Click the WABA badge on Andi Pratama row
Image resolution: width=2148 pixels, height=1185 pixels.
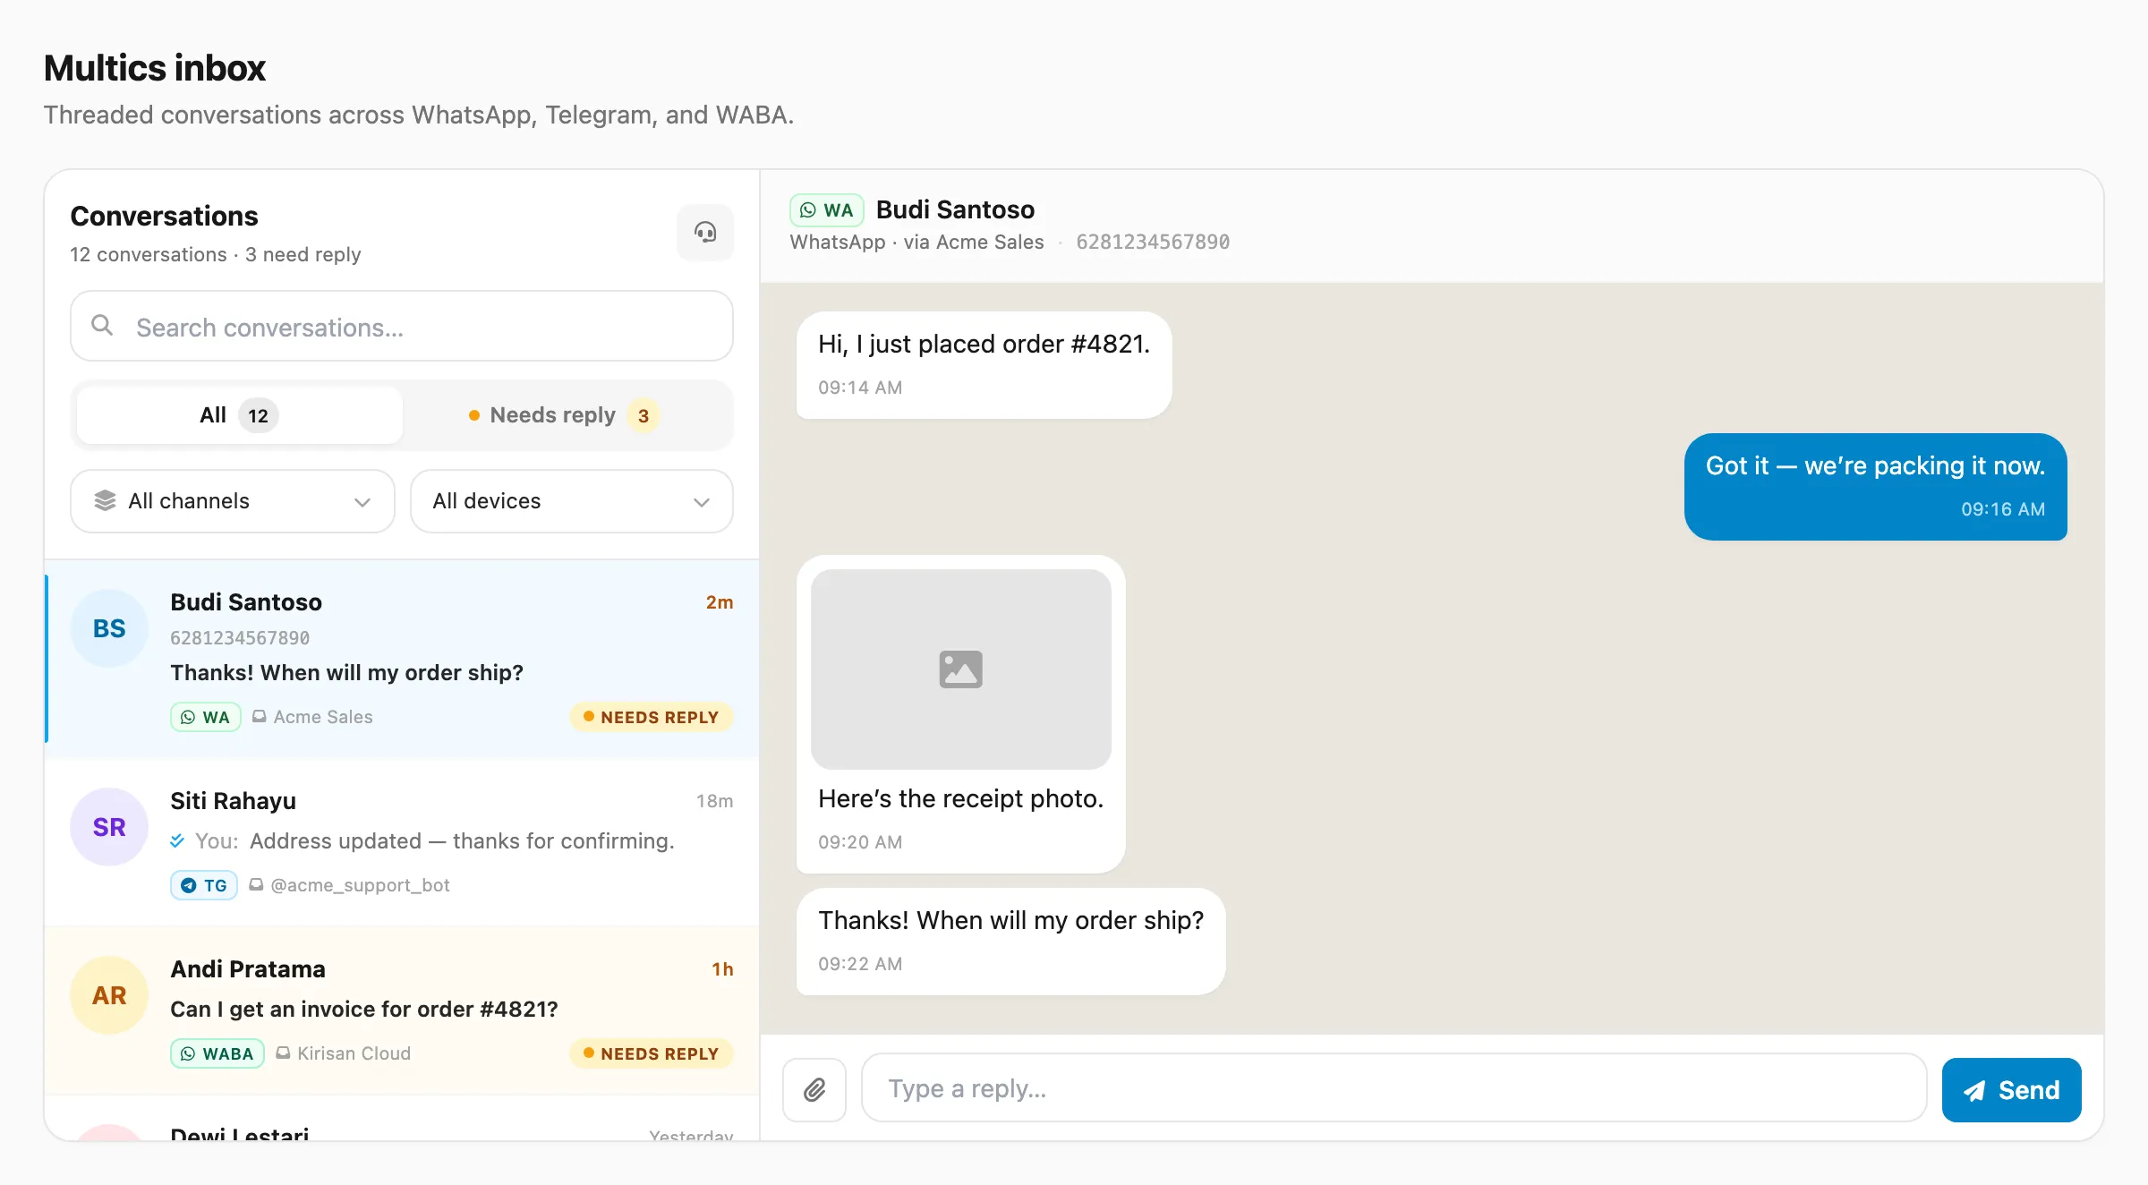[x=217, y=1053]
